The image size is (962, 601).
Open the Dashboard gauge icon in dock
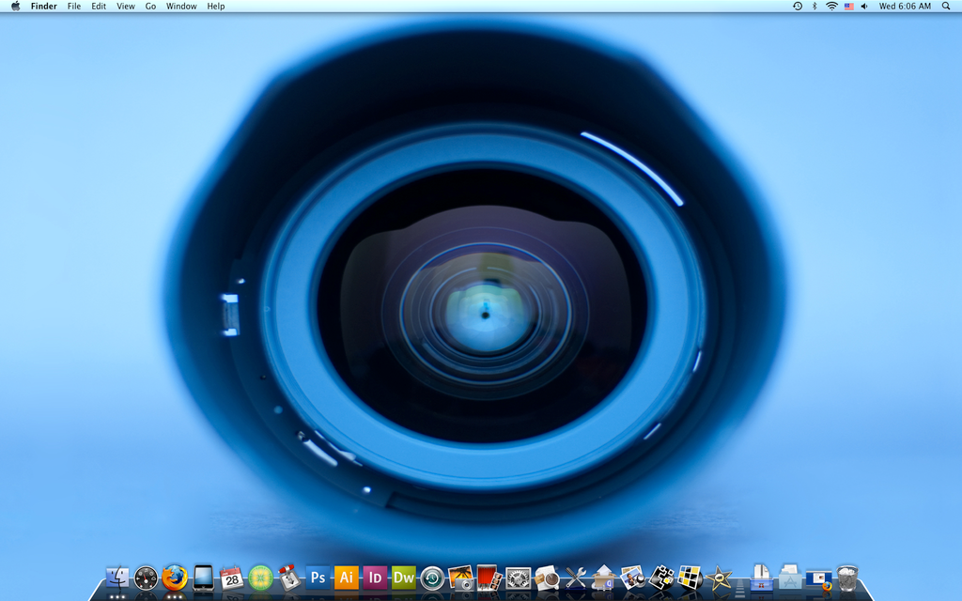tap(146, 578)
